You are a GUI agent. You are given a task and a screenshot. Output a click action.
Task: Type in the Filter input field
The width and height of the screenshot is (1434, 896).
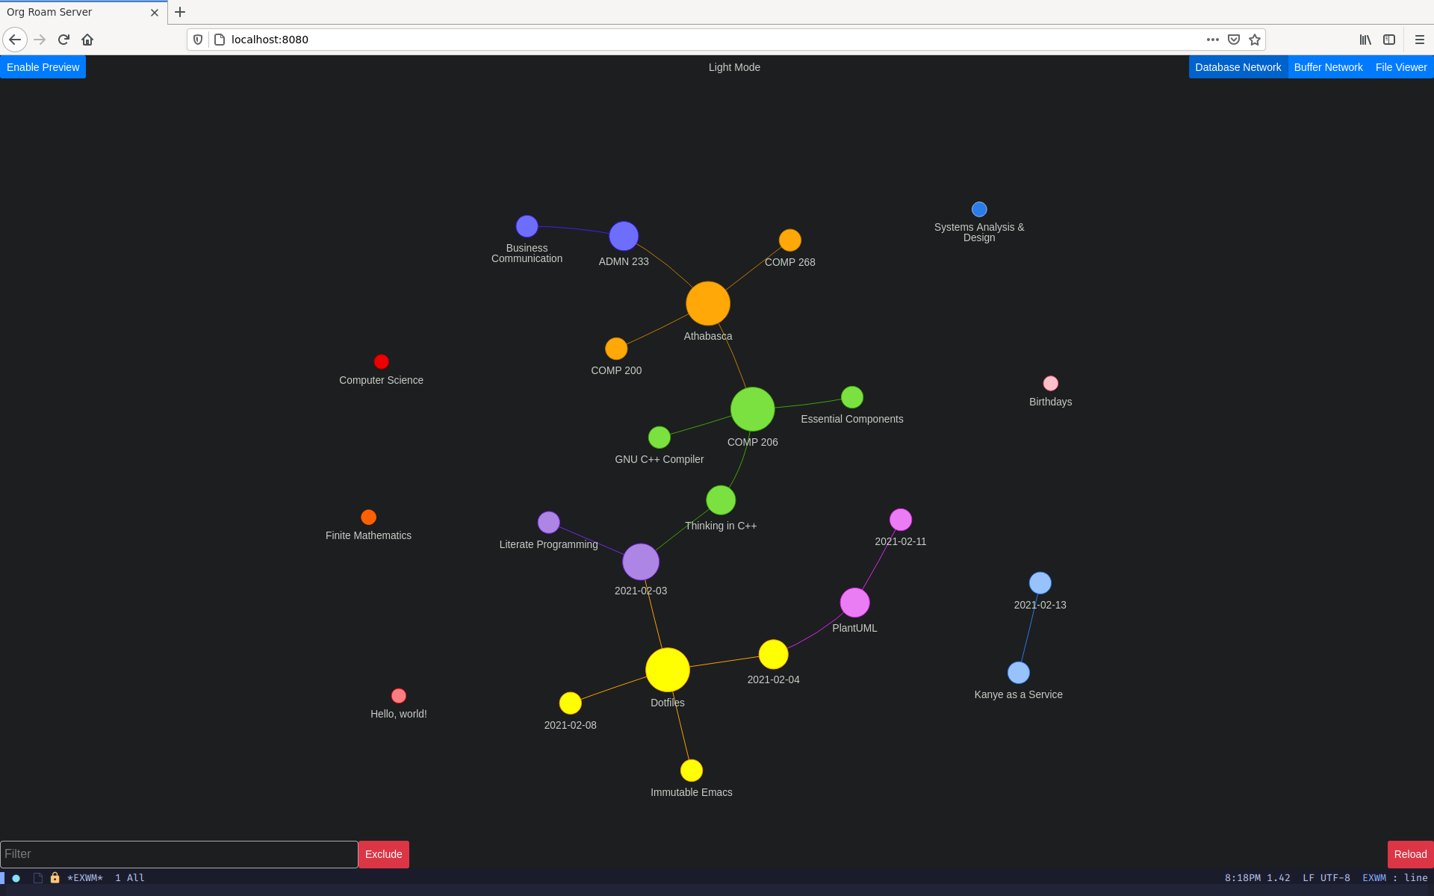(x=178, y=853)
